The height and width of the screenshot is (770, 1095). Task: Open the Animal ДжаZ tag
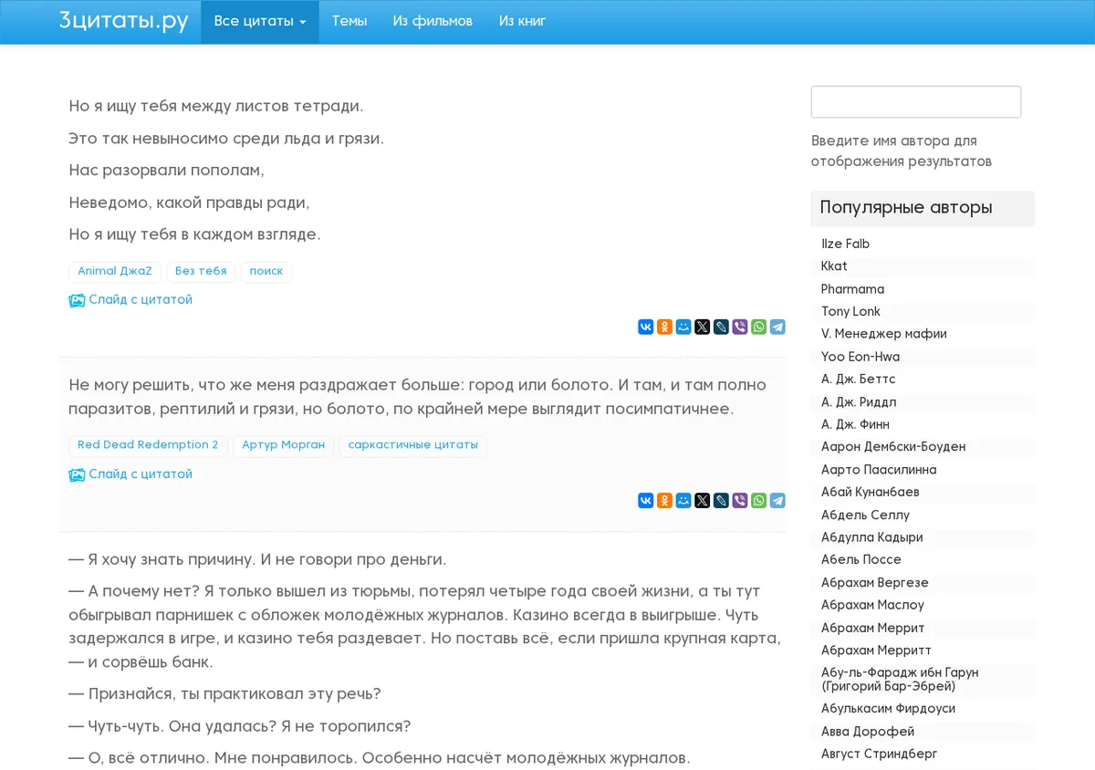[115, 271]
